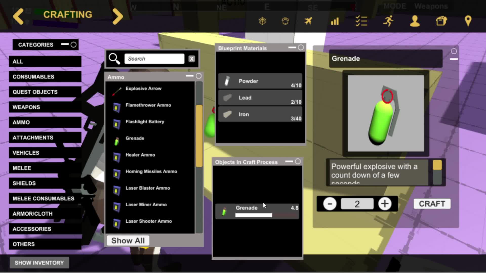Click the Ammo list yellow scrollbar
The height and width of the screenshot is (273, 486).
pyautogui.click(x=199, y=136)
